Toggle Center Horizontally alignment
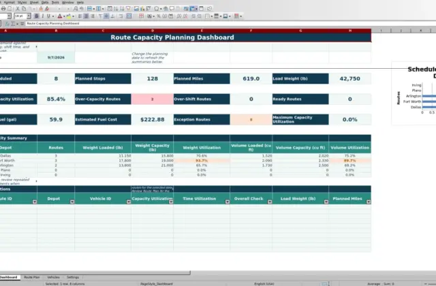The height and width of the screenshot is (286, 436). pyautogui.click(x=86, y=16)
